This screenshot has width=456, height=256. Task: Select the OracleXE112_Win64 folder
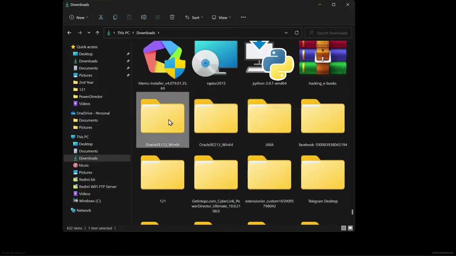click(x=163, y=120)
